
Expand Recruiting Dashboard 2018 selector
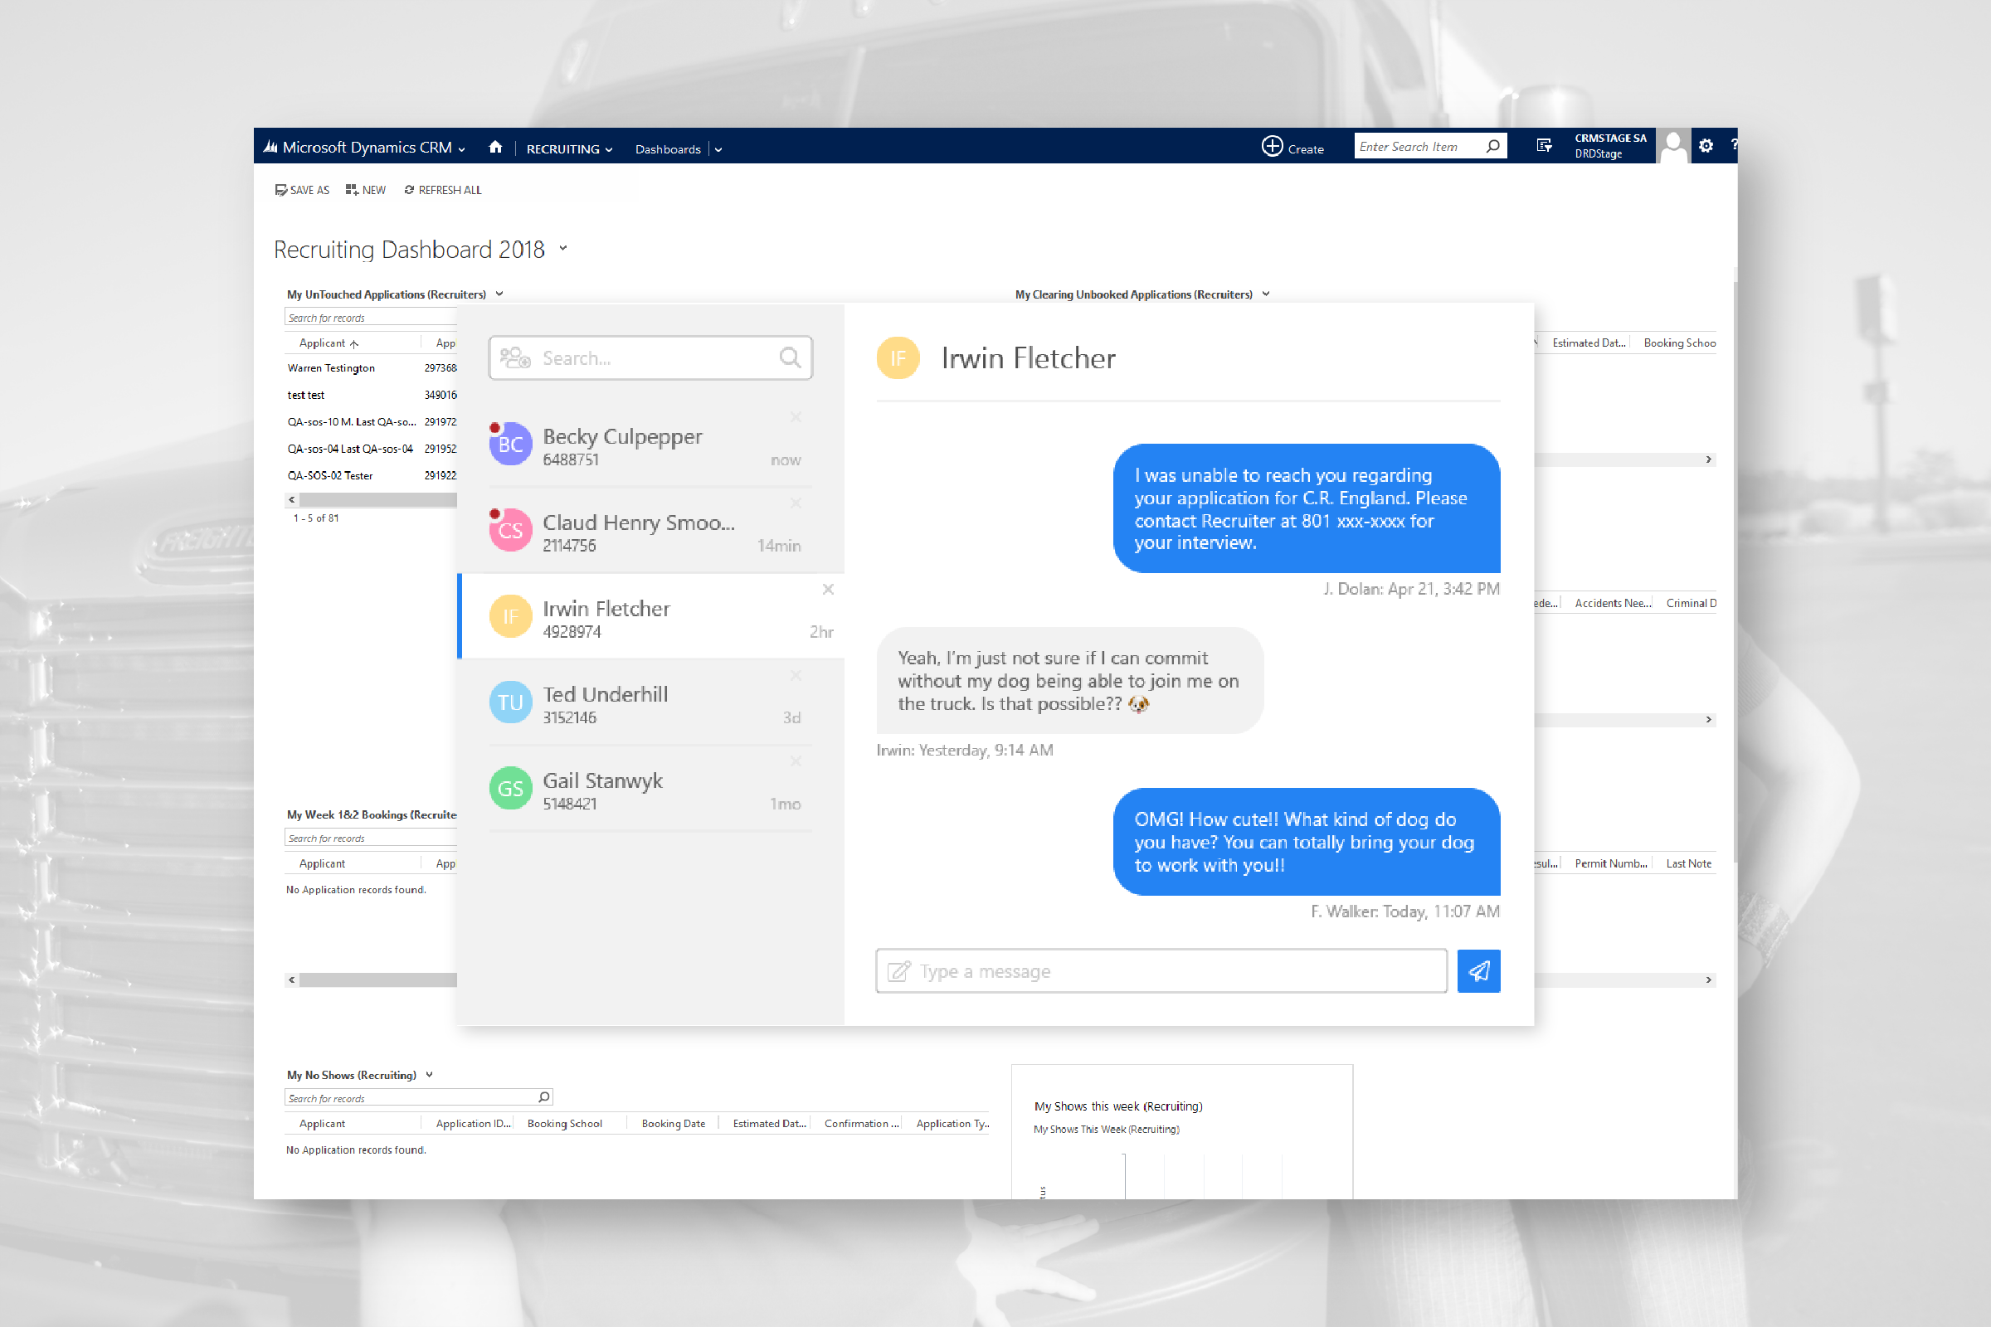click(x=564, y=249)
